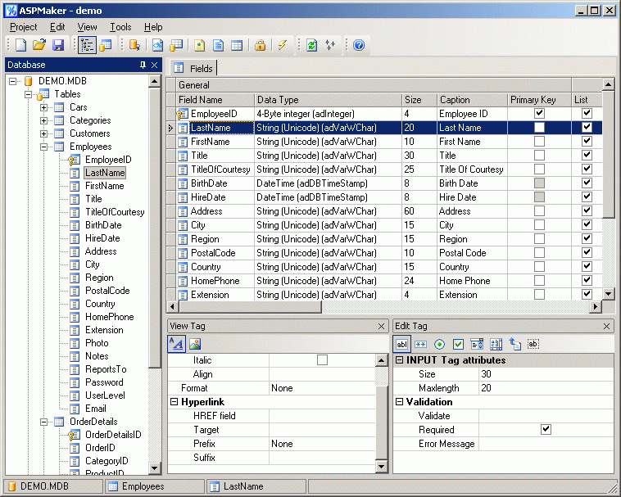This screenshot has height=497, width=621.
Task: Uncheck the Required validation checkbox
Action: (546, 429)
